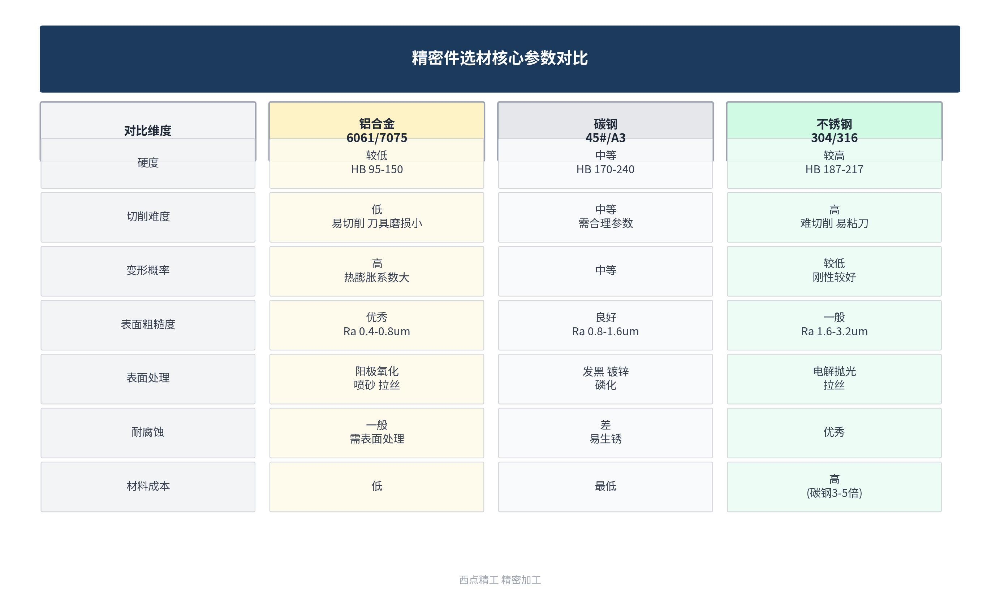Click the title banner 精密件选材核心参数对比
The image size is (1000, 602).
pyautogui.click(x=500, y=59)
